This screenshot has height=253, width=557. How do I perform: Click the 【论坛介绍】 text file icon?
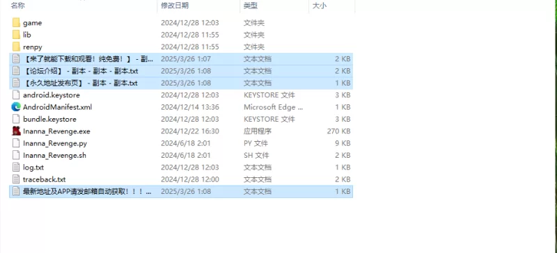[x=16, y=71]
